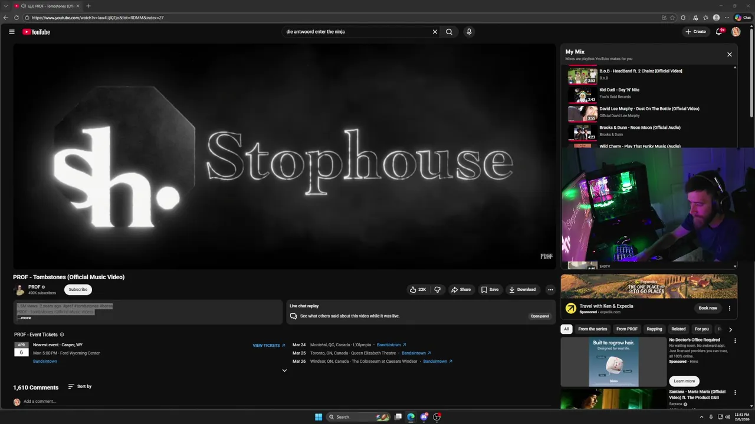Clear the search box with the X icon
The height and width of the screenshot is (424, 755).
pyautogui.click(x=435, y=32)
